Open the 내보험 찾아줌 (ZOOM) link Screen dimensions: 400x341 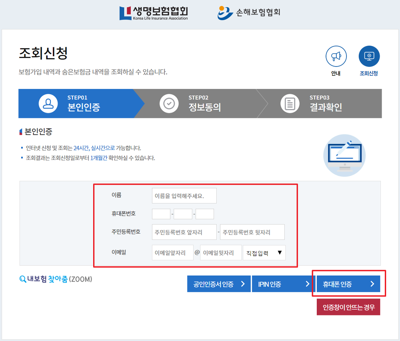point(56,279)
